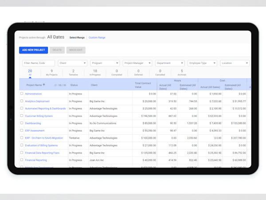Click the Actual (All Dates) Cost column header
266x200 pixels.
click(210, 87)
